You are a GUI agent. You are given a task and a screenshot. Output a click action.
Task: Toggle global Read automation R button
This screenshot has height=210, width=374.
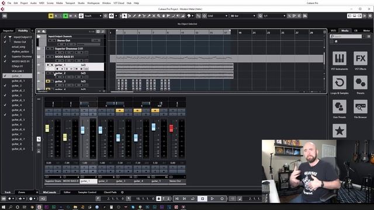tap(65, 16)
